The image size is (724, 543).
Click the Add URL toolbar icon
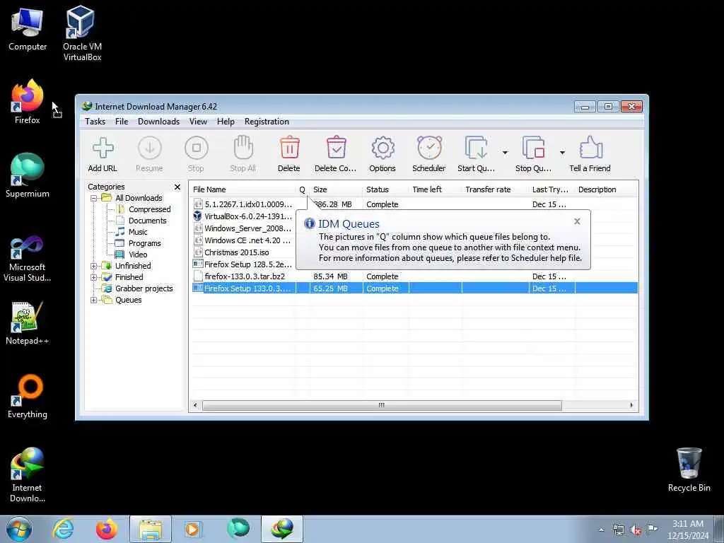[103, 148]
